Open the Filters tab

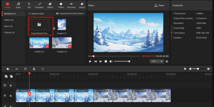click(61, 5)
